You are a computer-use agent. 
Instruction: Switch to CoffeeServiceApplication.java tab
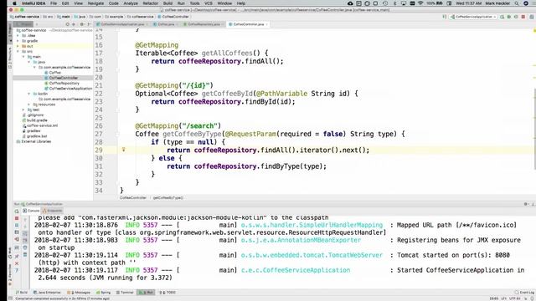point(121,24)
